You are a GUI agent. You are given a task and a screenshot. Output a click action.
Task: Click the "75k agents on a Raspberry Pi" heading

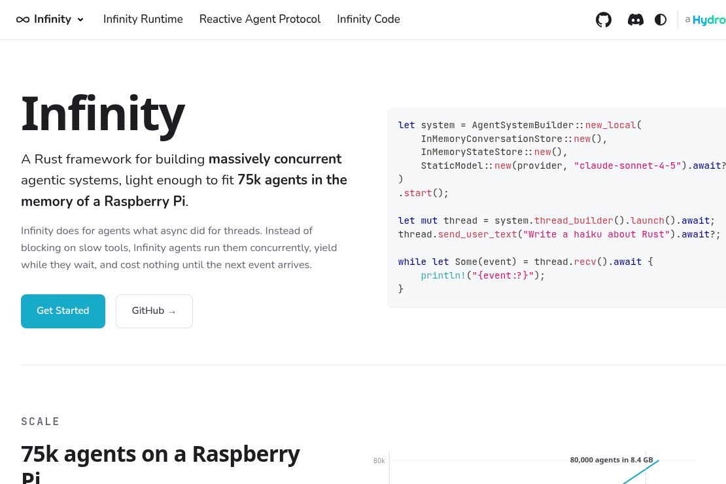pos(160,463)
